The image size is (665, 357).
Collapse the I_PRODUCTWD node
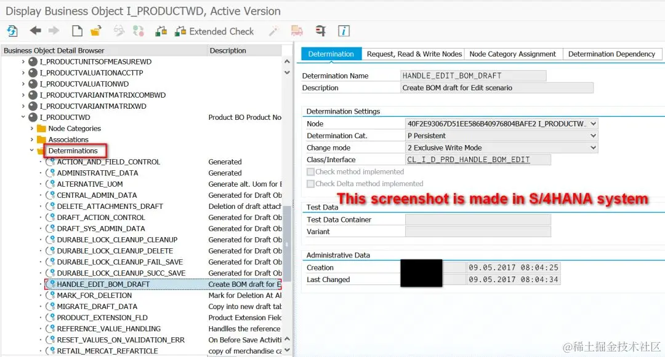point(23,117)
